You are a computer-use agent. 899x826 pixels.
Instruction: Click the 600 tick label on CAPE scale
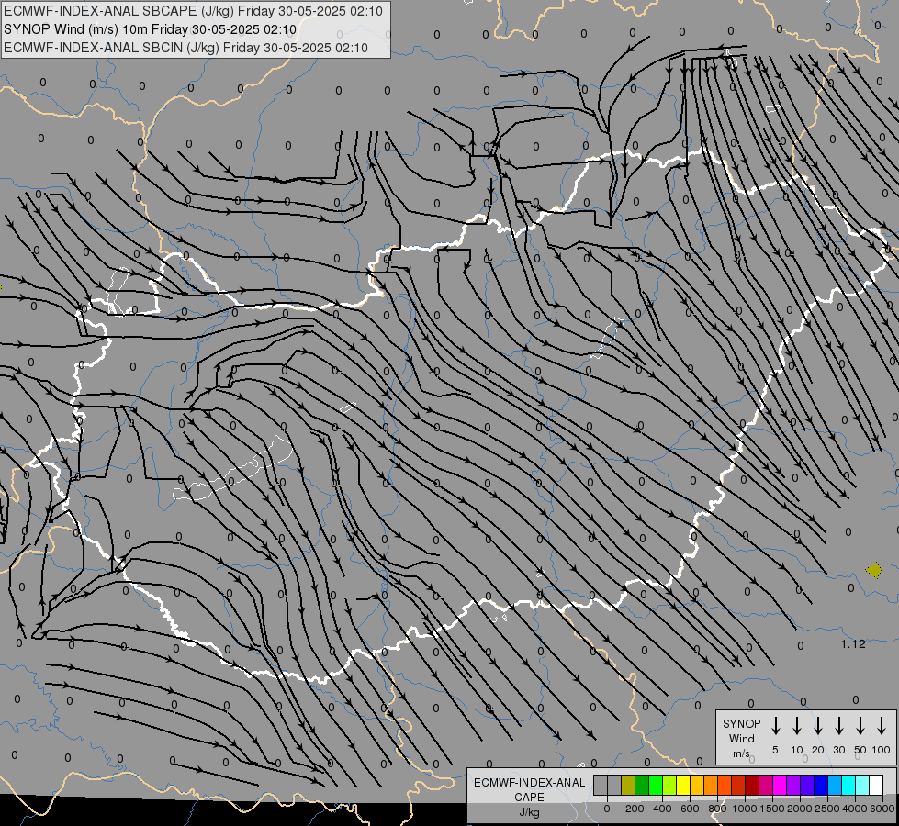click(690, 809)
